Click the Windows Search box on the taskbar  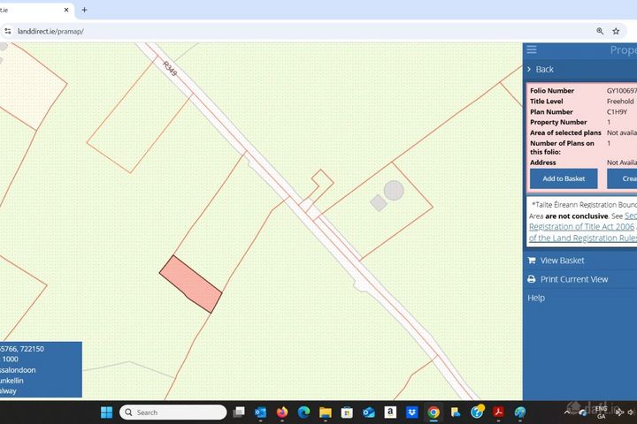[173, 413]
